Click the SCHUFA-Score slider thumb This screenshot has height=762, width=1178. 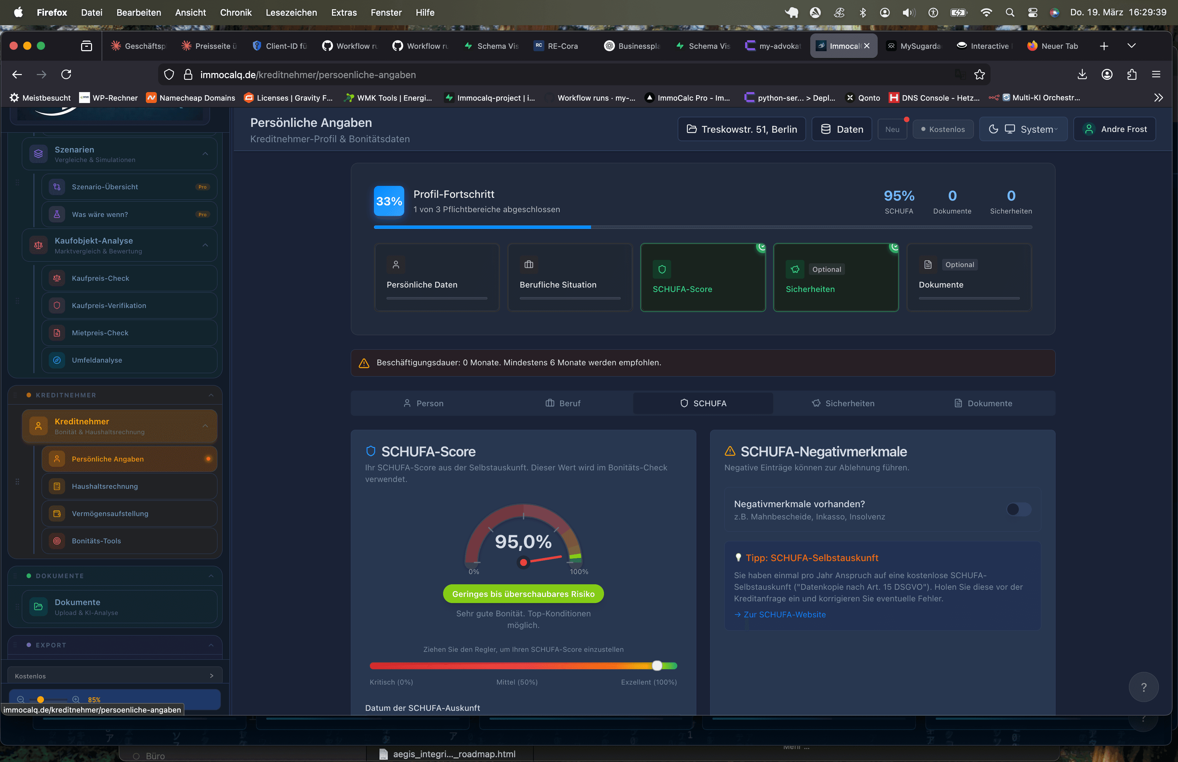tap(657, 665)
